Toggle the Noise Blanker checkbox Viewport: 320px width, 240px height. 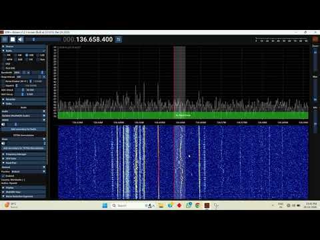3,81
